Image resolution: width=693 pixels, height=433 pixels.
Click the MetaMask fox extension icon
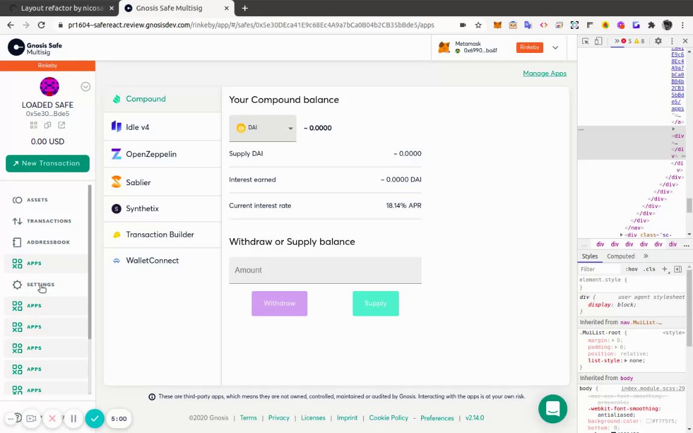pos(497,25)
